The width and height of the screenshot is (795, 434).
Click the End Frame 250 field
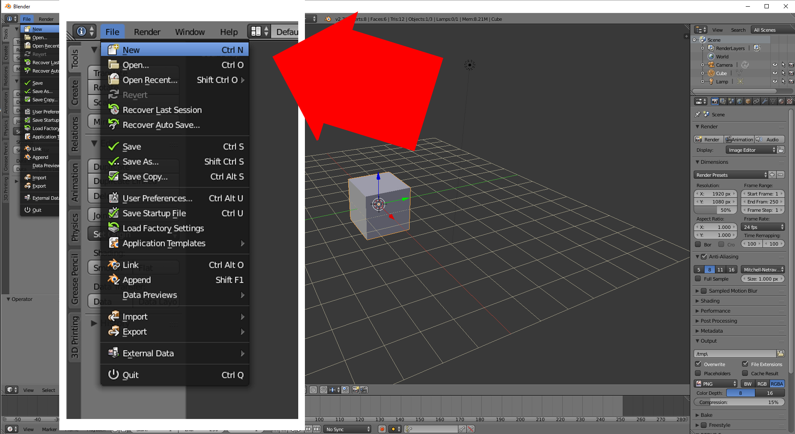[763, 202]
